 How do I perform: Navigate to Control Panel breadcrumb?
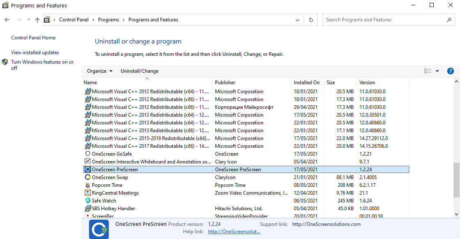[74, 20]
